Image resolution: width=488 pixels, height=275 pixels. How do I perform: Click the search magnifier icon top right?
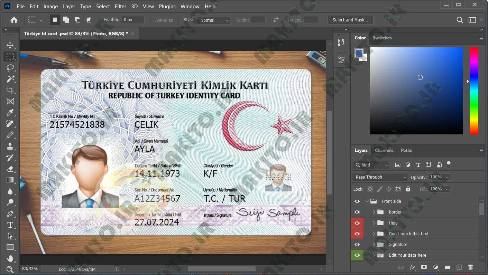click(x=460, y=20)
